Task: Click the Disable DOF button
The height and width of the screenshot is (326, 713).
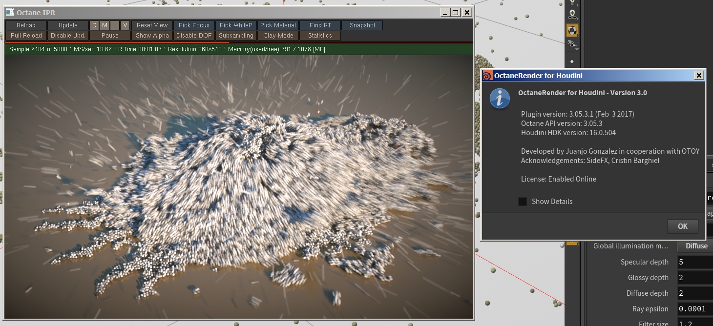Action: pyautogui.click(x=194, y=36)
